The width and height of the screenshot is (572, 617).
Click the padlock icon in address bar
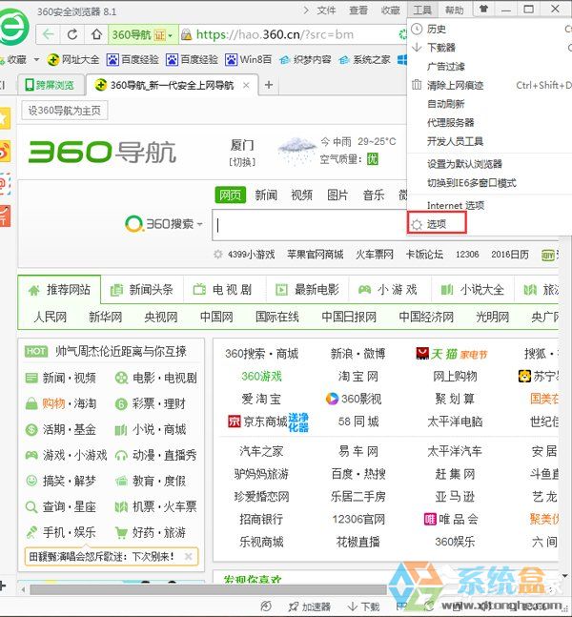pyautogui.click(x=186, y=35)
